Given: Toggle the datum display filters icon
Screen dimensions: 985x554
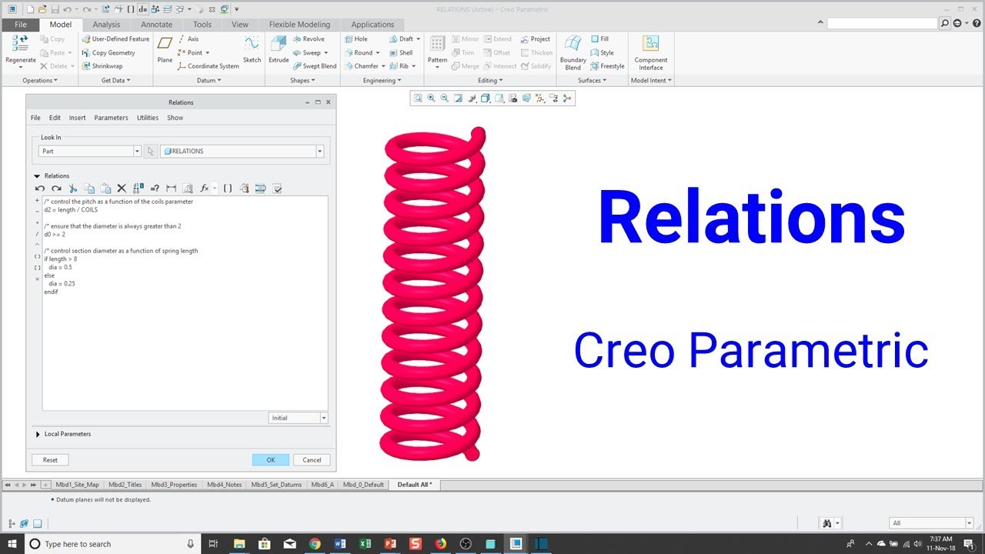Looking at the screenshot, I should 539,98.
